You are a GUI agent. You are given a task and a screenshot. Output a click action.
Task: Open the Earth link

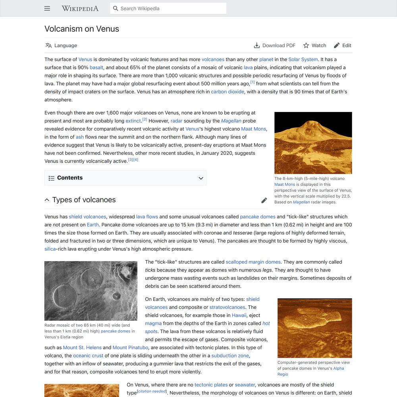tap(93, 225)
